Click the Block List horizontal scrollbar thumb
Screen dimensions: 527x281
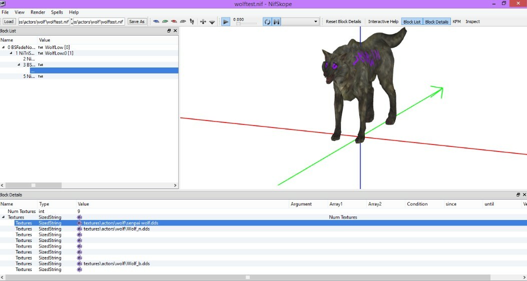[33, 185]
